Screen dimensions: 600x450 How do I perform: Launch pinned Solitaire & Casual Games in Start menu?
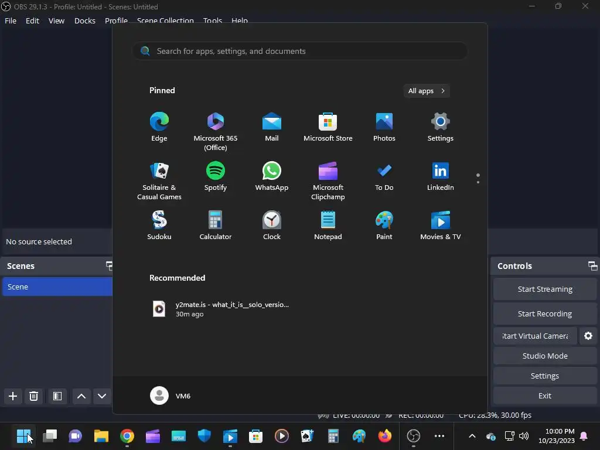tap(159, 181)
